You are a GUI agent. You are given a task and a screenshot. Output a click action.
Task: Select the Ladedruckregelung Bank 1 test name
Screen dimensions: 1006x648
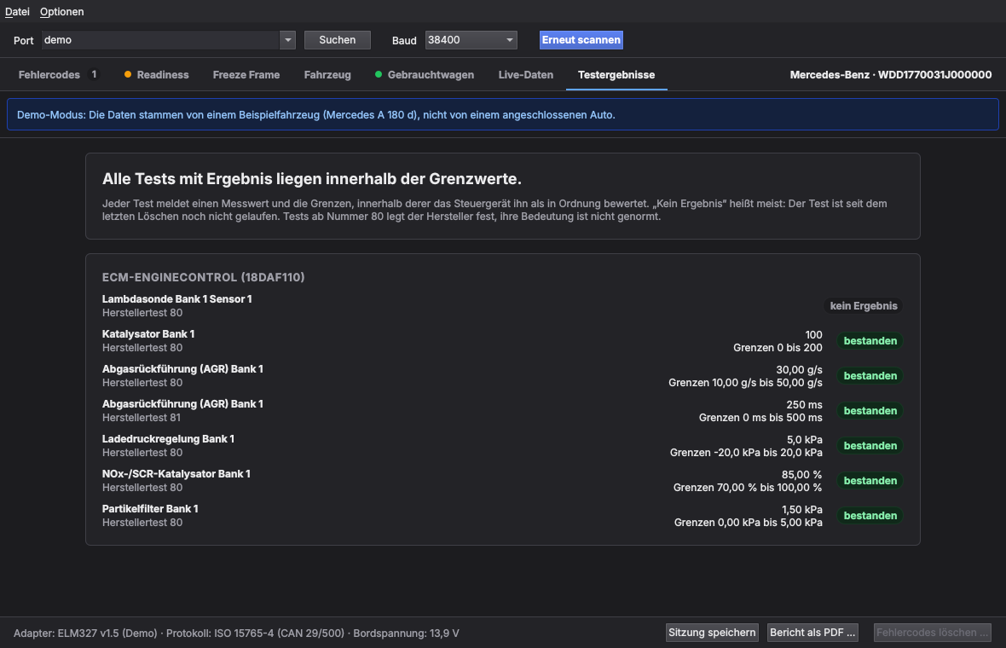pyautogui.click(x=168, y=439)
